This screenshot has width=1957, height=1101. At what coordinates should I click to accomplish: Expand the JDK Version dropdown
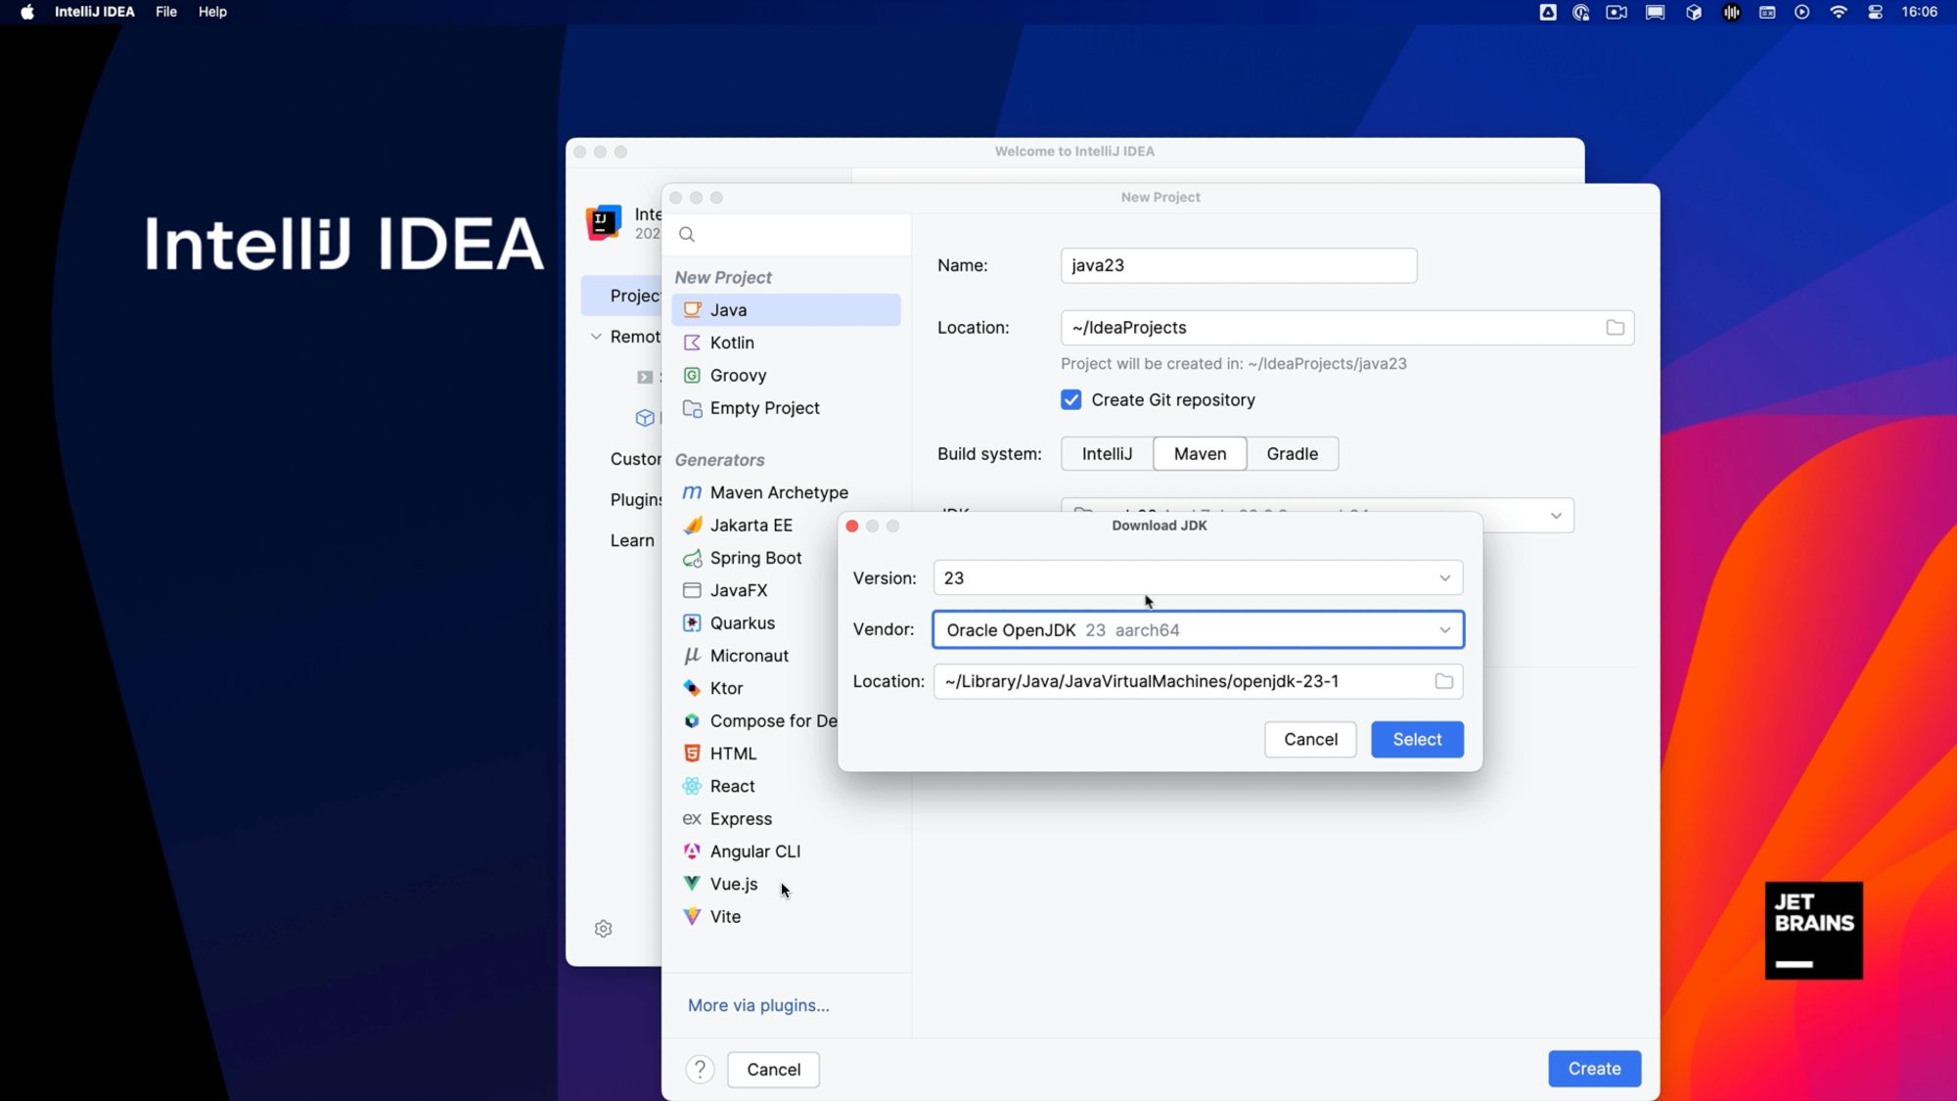tap(1445, 576)
